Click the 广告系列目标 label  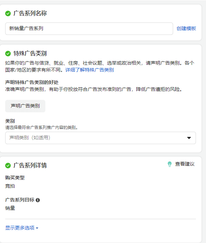(x=20, y=200)
